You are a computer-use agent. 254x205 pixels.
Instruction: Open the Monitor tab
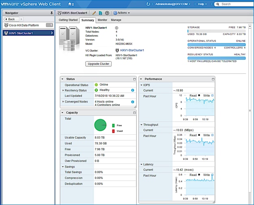(x=102, y=20)
